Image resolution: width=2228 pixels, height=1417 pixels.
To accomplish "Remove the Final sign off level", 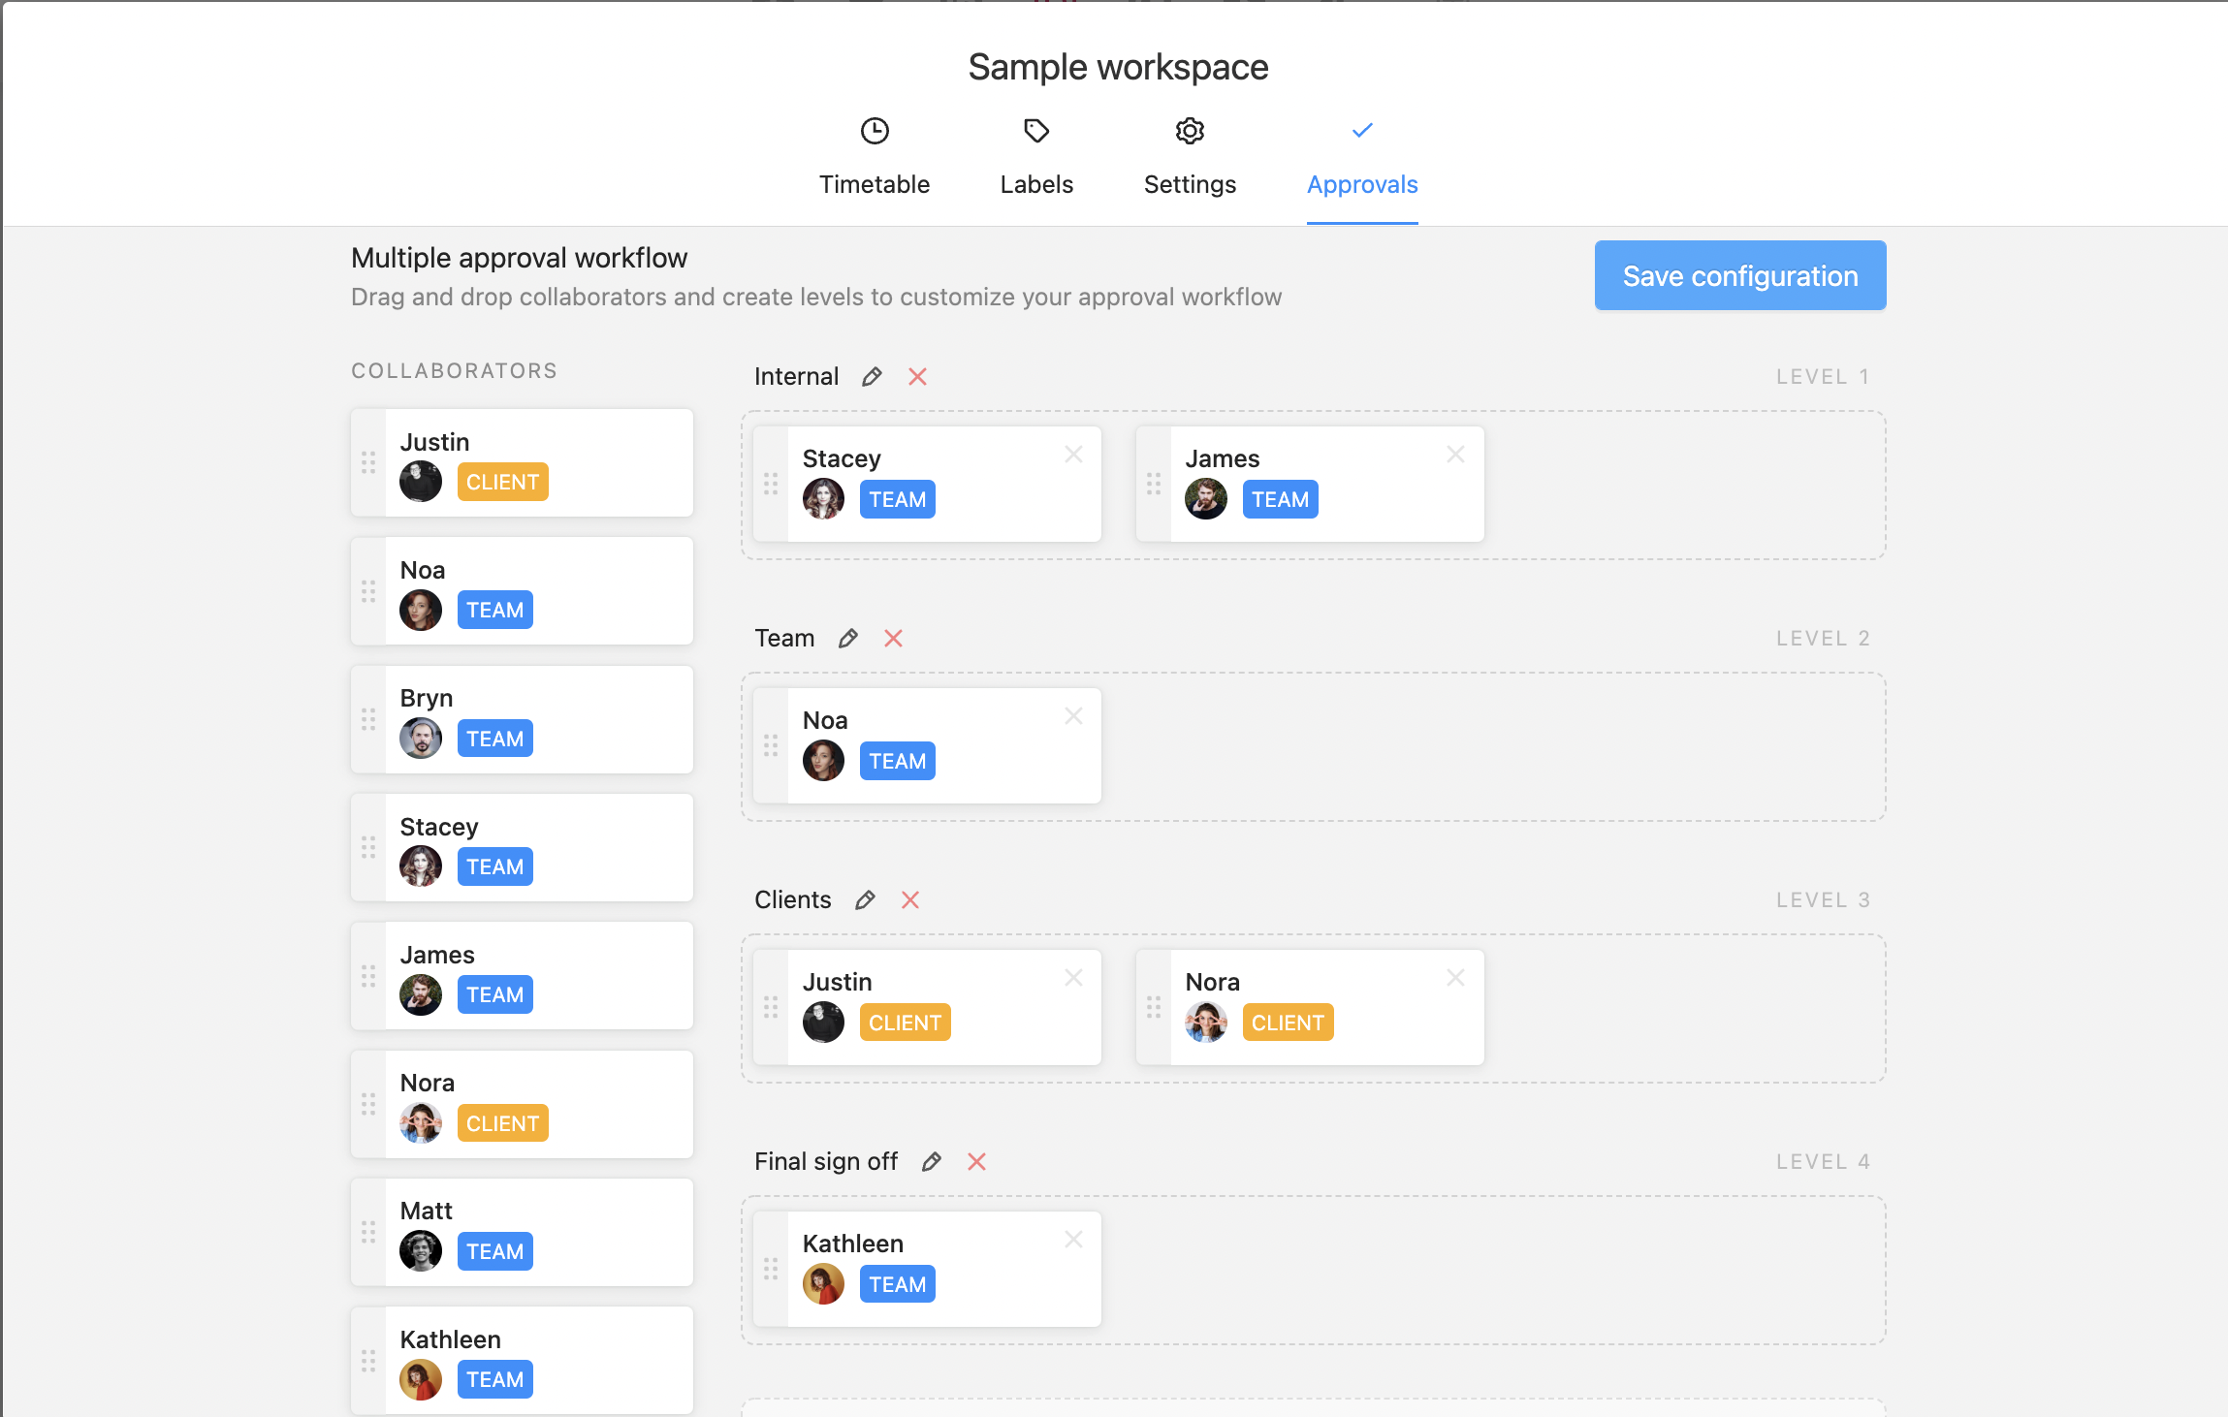I will click(x=976, y=1162).
